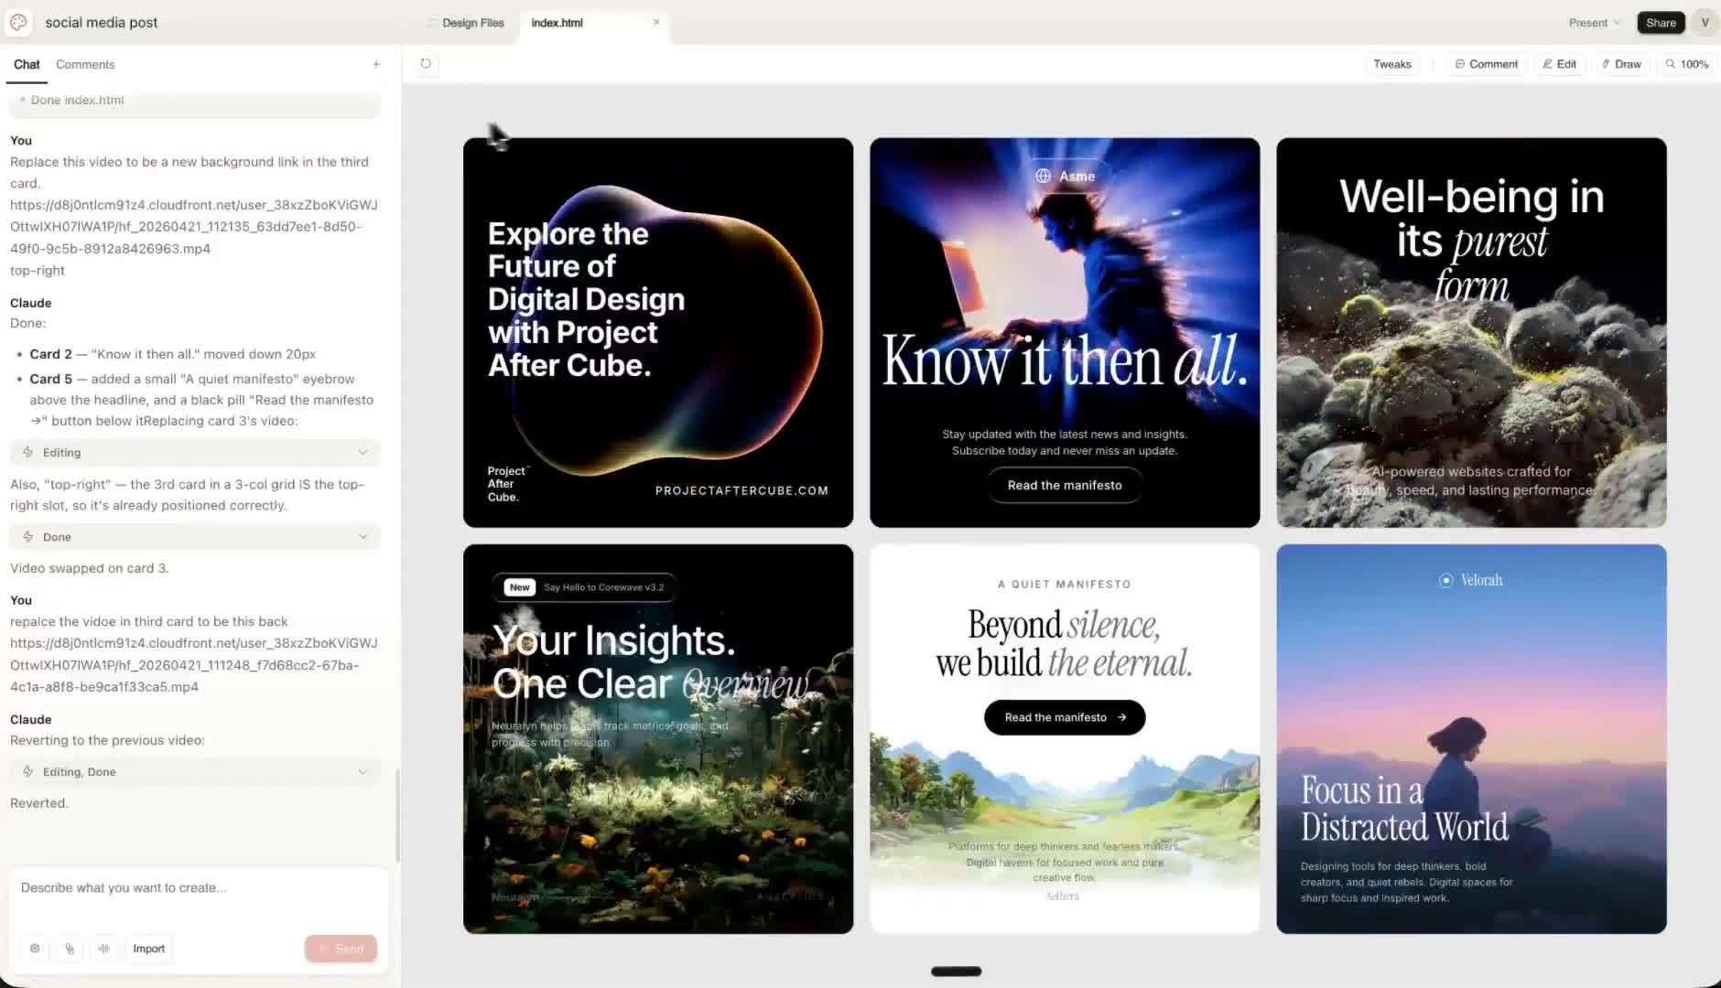This screenshot has width=1721, height=988.
Task: Activate the Edit tool
Action: pos(1560,64)
